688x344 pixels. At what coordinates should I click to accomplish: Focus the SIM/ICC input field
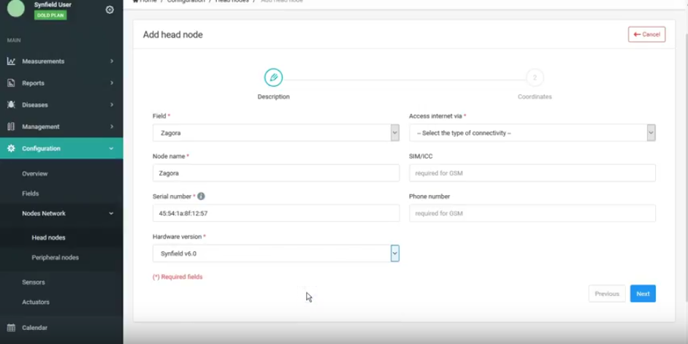click(x=532, y=173)
